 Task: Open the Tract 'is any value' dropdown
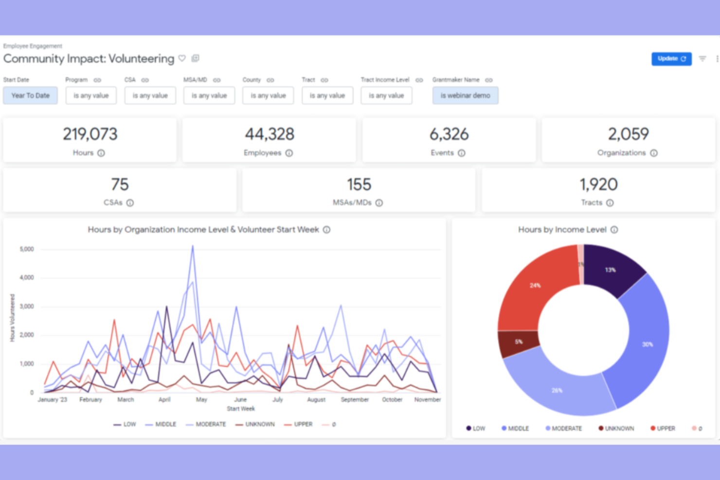click(327, 95)
